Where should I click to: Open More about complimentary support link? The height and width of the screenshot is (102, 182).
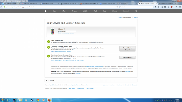[61, 51]
